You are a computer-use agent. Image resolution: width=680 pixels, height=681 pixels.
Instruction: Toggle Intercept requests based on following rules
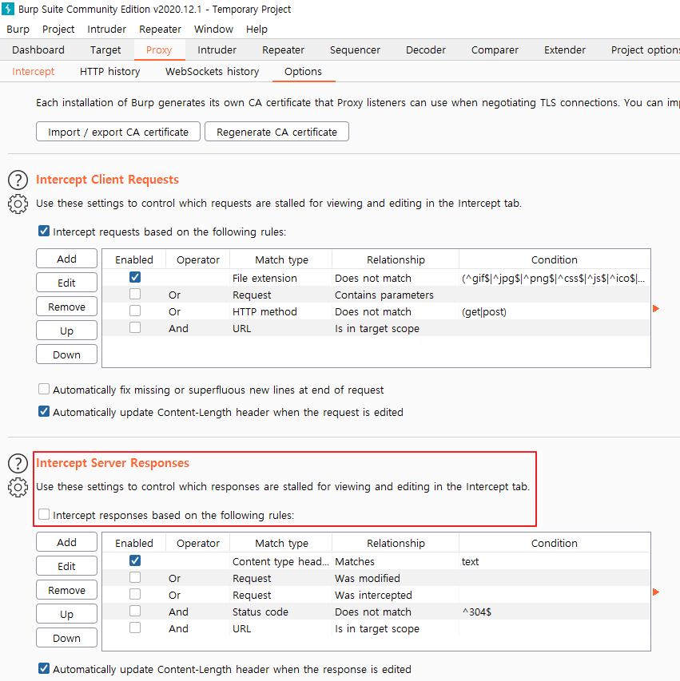click(44, 231)
